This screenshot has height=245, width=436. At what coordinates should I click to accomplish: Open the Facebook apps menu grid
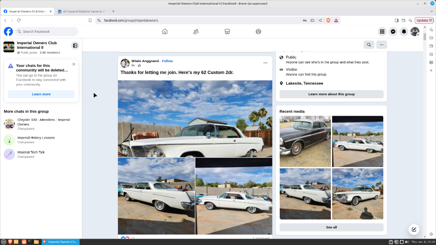point(381,31)
